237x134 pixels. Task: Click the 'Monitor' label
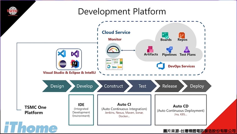click(115, 39)
